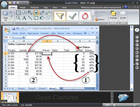Click the Paste icon in Clipboard group
The width and height of the screenshot is (140, 107).
[11, 19]
